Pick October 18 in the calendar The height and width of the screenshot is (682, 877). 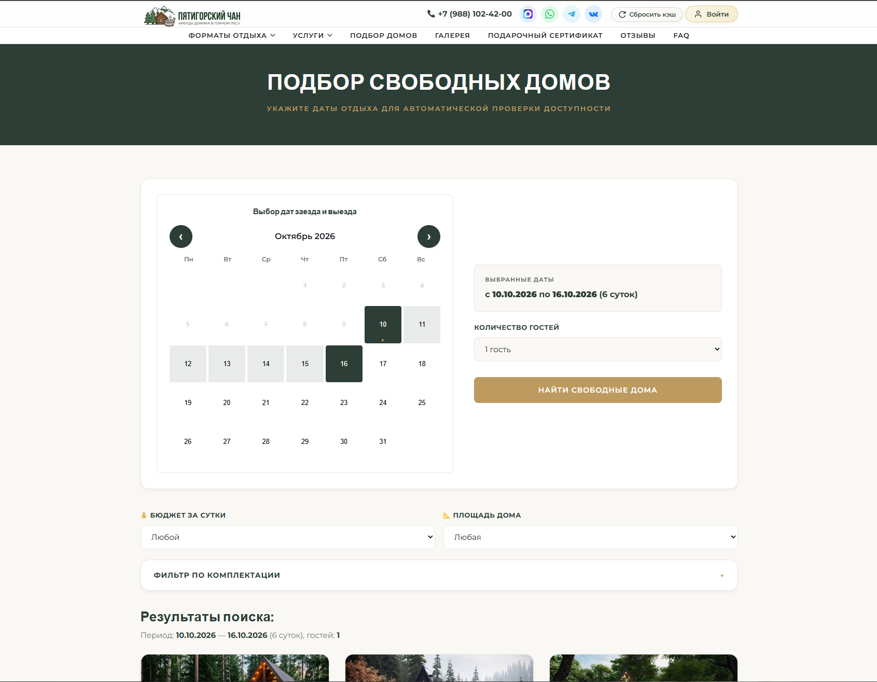(422, 364)
